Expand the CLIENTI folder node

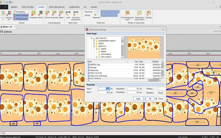[94, 44]
